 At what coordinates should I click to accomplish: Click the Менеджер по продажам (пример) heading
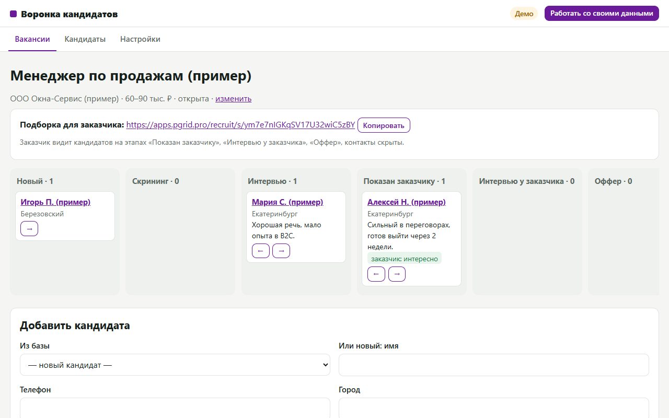(x=131, y=76)
